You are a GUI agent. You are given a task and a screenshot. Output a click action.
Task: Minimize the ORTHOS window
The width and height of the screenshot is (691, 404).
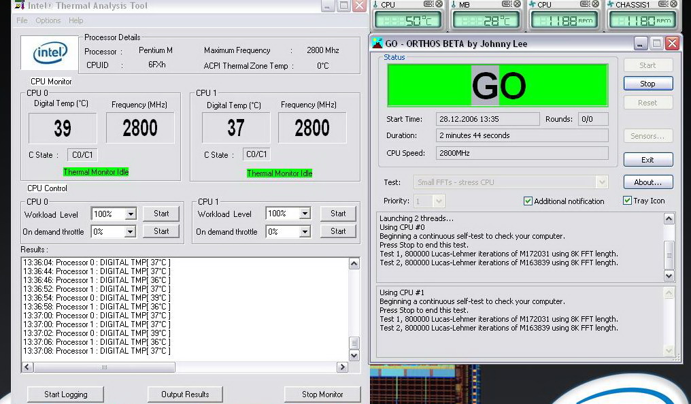[x=641, y=43]
